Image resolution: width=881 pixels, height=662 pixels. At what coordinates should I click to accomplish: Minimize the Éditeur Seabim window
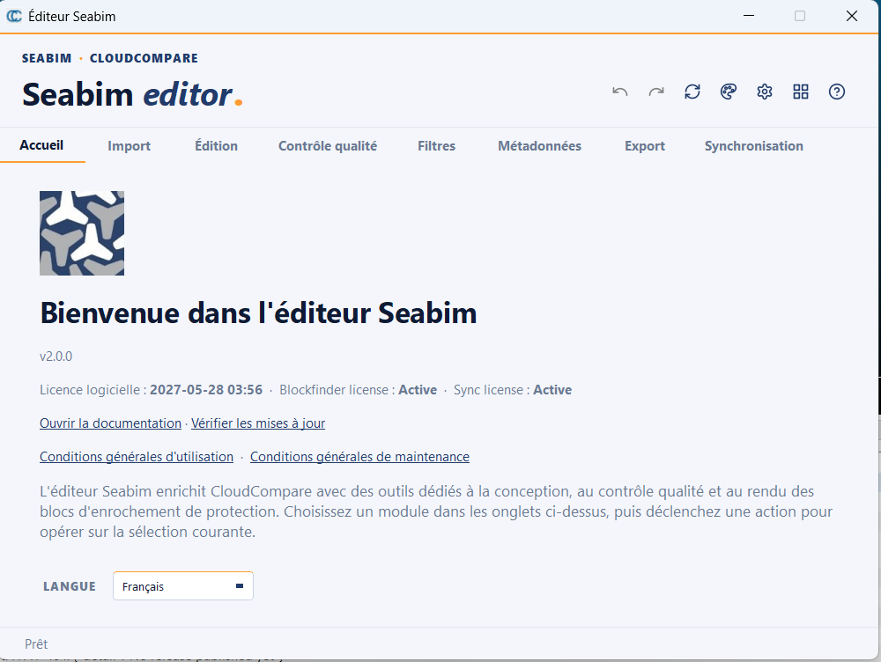pos(748,16)
